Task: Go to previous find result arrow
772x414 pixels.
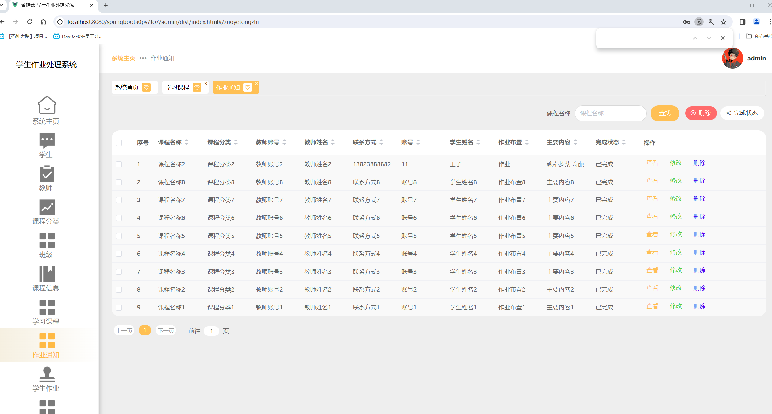Action: coord(695,38)
